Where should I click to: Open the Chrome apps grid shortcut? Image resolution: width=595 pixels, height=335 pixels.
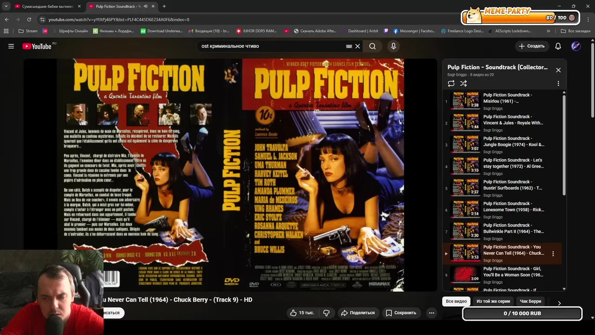(6, 31)
